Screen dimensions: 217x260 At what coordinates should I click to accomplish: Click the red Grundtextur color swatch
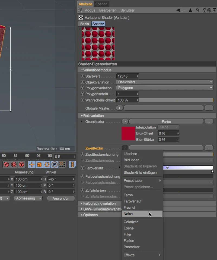point(128,133)
